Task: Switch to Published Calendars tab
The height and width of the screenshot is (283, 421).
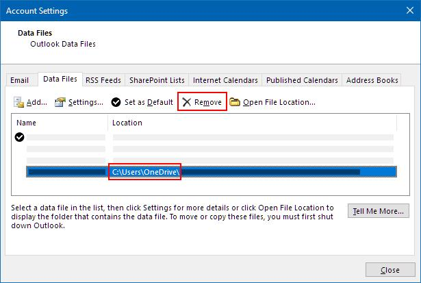Action: (x=302, y=80)
